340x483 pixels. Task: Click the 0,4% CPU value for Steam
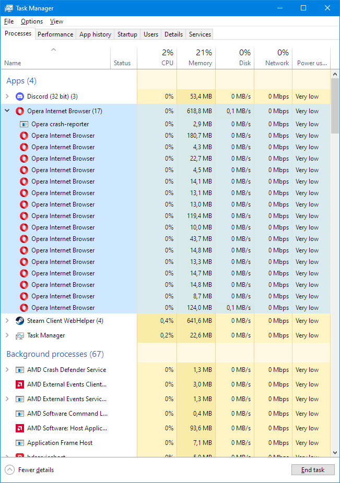pyautogui.click(x=167, y=321)
